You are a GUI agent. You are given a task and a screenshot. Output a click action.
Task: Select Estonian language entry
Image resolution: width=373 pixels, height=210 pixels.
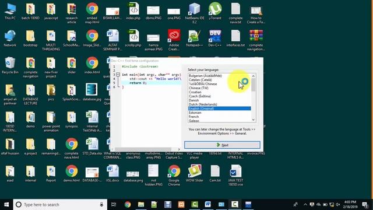click(x=195, y=113)
